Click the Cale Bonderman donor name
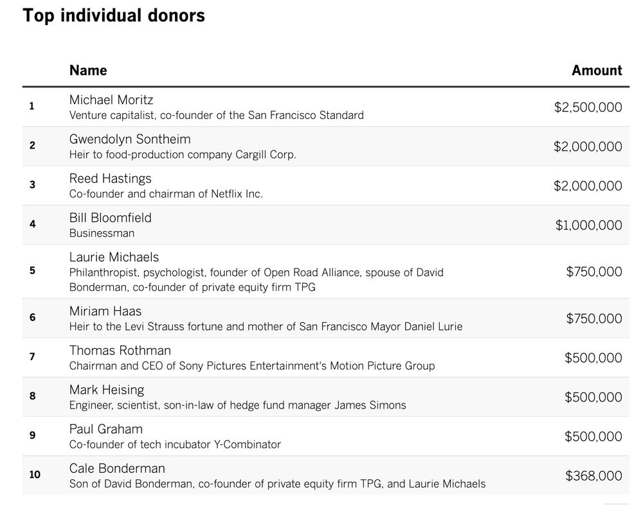The height and width of the screenshot is (505, 643). (x=117, y=468)
